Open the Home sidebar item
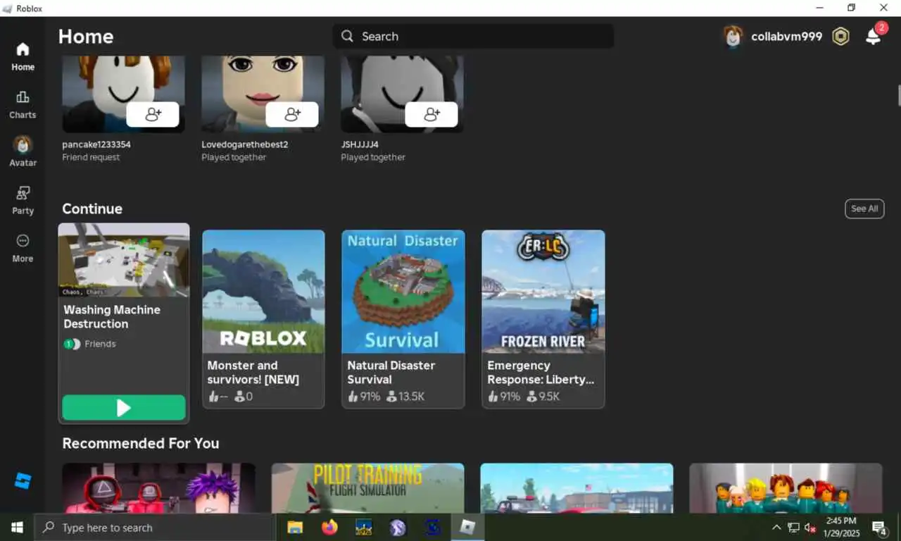The image size is (901, 541). 23,57
